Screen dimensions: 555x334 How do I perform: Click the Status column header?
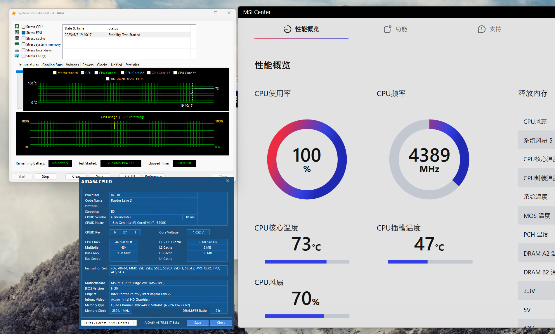pyautogui.click(x=149, y=28)
